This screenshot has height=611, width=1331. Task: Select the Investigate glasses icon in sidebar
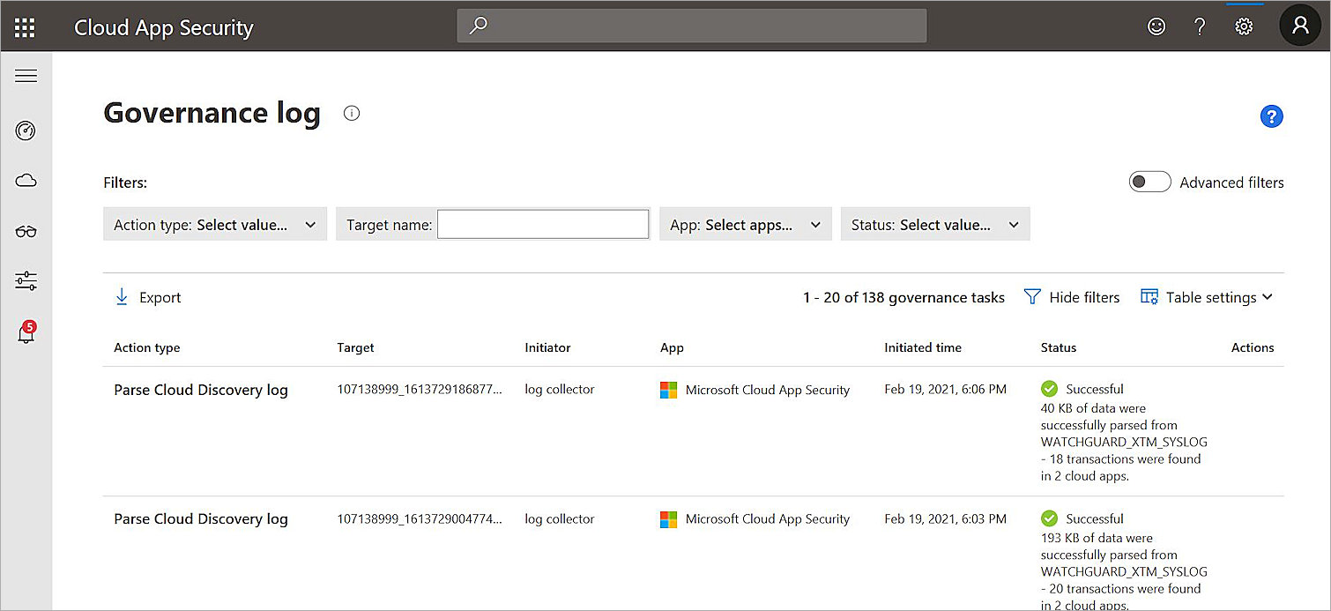coord(26,231)
